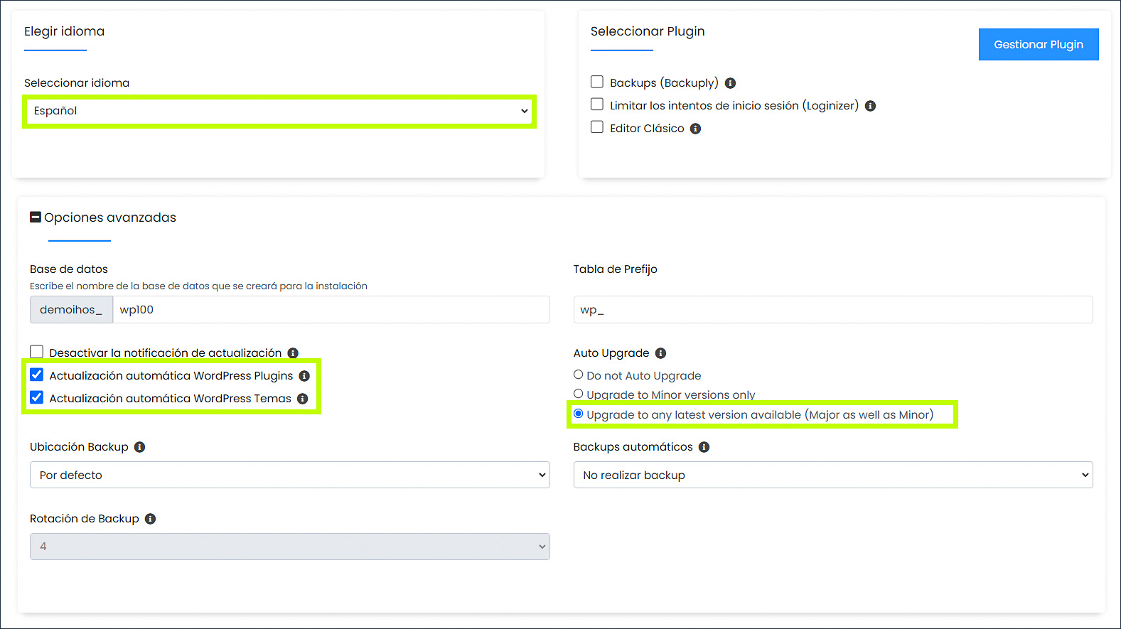The image size is (1121, 629).
Task: Click the Gestionar Plugin button
Action: coord(1038,44)
